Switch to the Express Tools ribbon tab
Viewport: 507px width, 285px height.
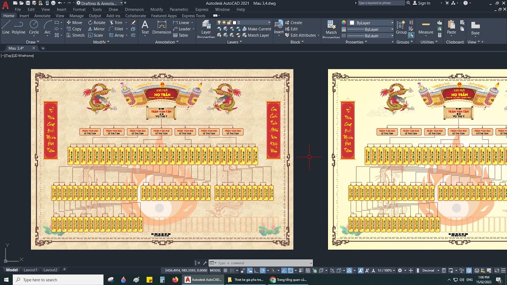[x=194, y=16]
